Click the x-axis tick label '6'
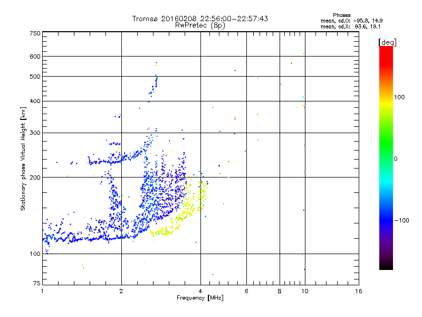 (x=246, y=291)
